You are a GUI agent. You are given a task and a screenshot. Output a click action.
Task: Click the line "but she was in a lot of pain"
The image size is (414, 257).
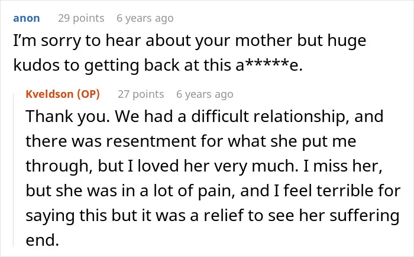(x=213, y=191)
